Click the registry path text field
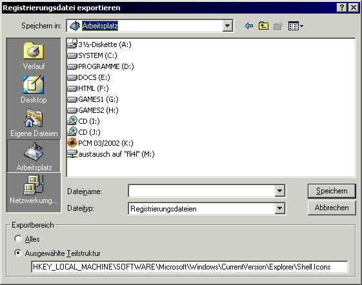The image size is (362, 285). coord(189,267)
